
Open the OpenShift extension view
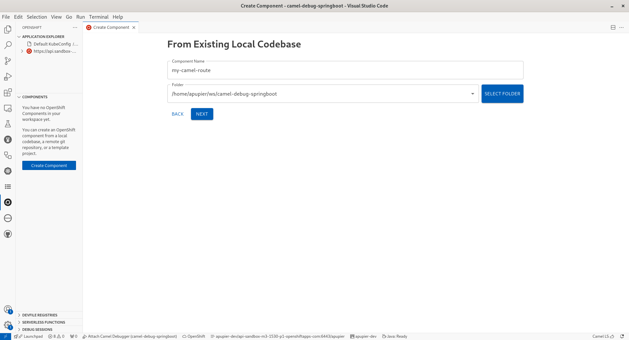(x=8, y=202)
